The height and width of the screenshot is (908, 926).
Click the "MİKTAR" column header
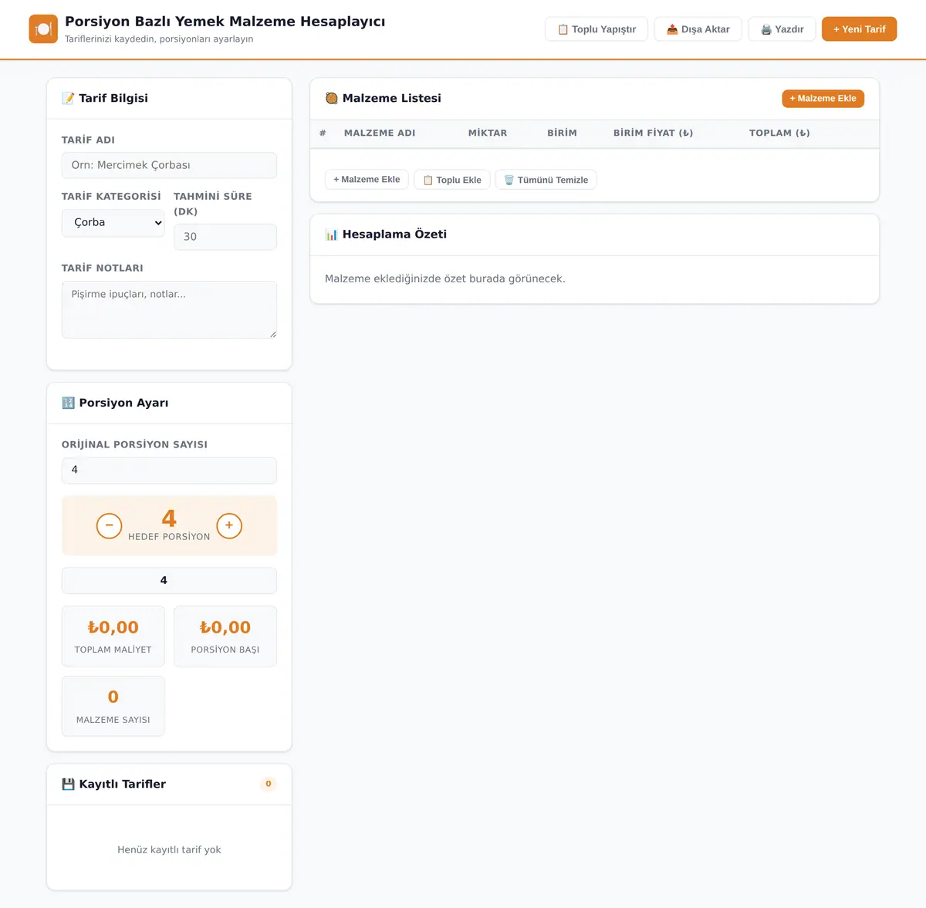point(488,133)
